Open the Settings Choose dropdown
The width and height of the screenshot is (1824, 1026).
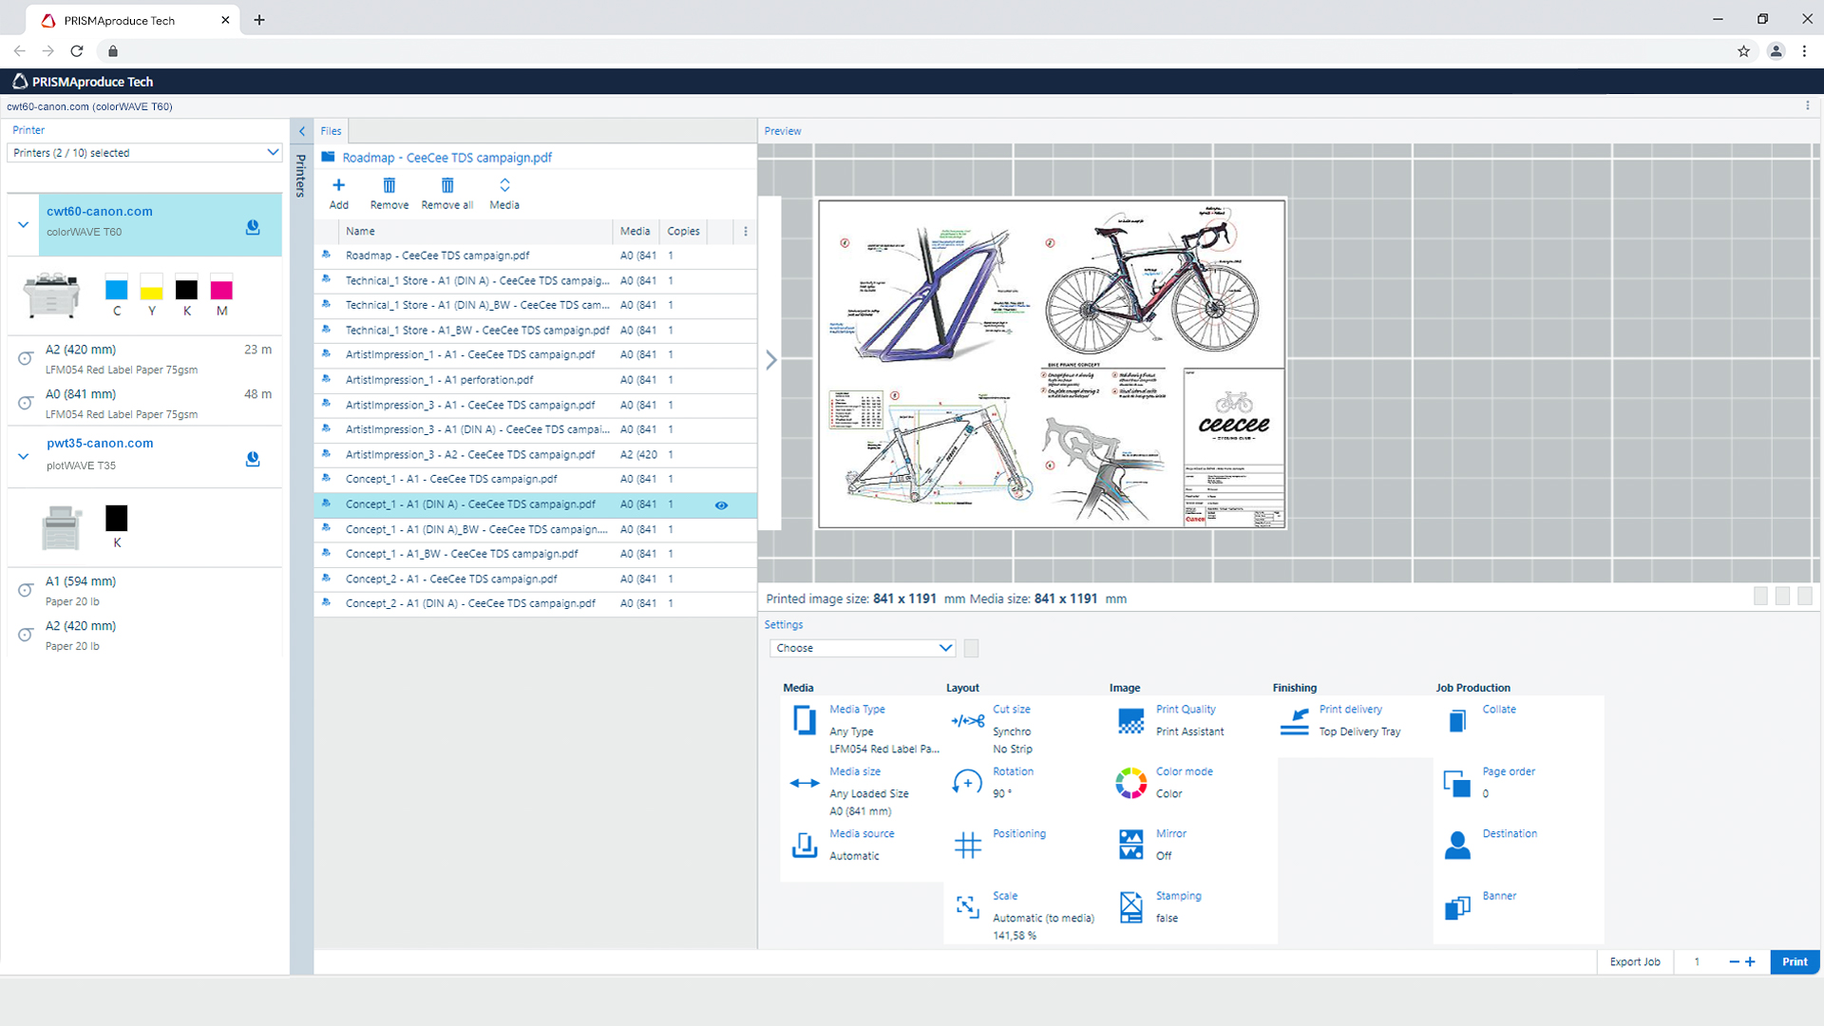863,648
